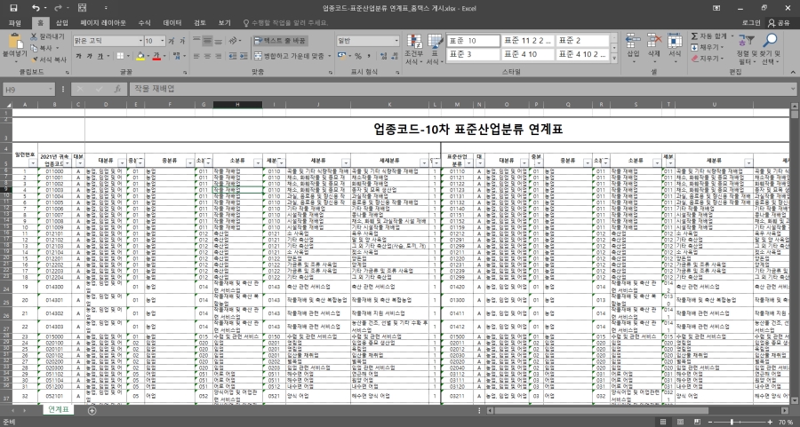Toggle italic formatting
Image resolution: width=800 pixels, height=427 pixels.
click(x=89, y=56)
